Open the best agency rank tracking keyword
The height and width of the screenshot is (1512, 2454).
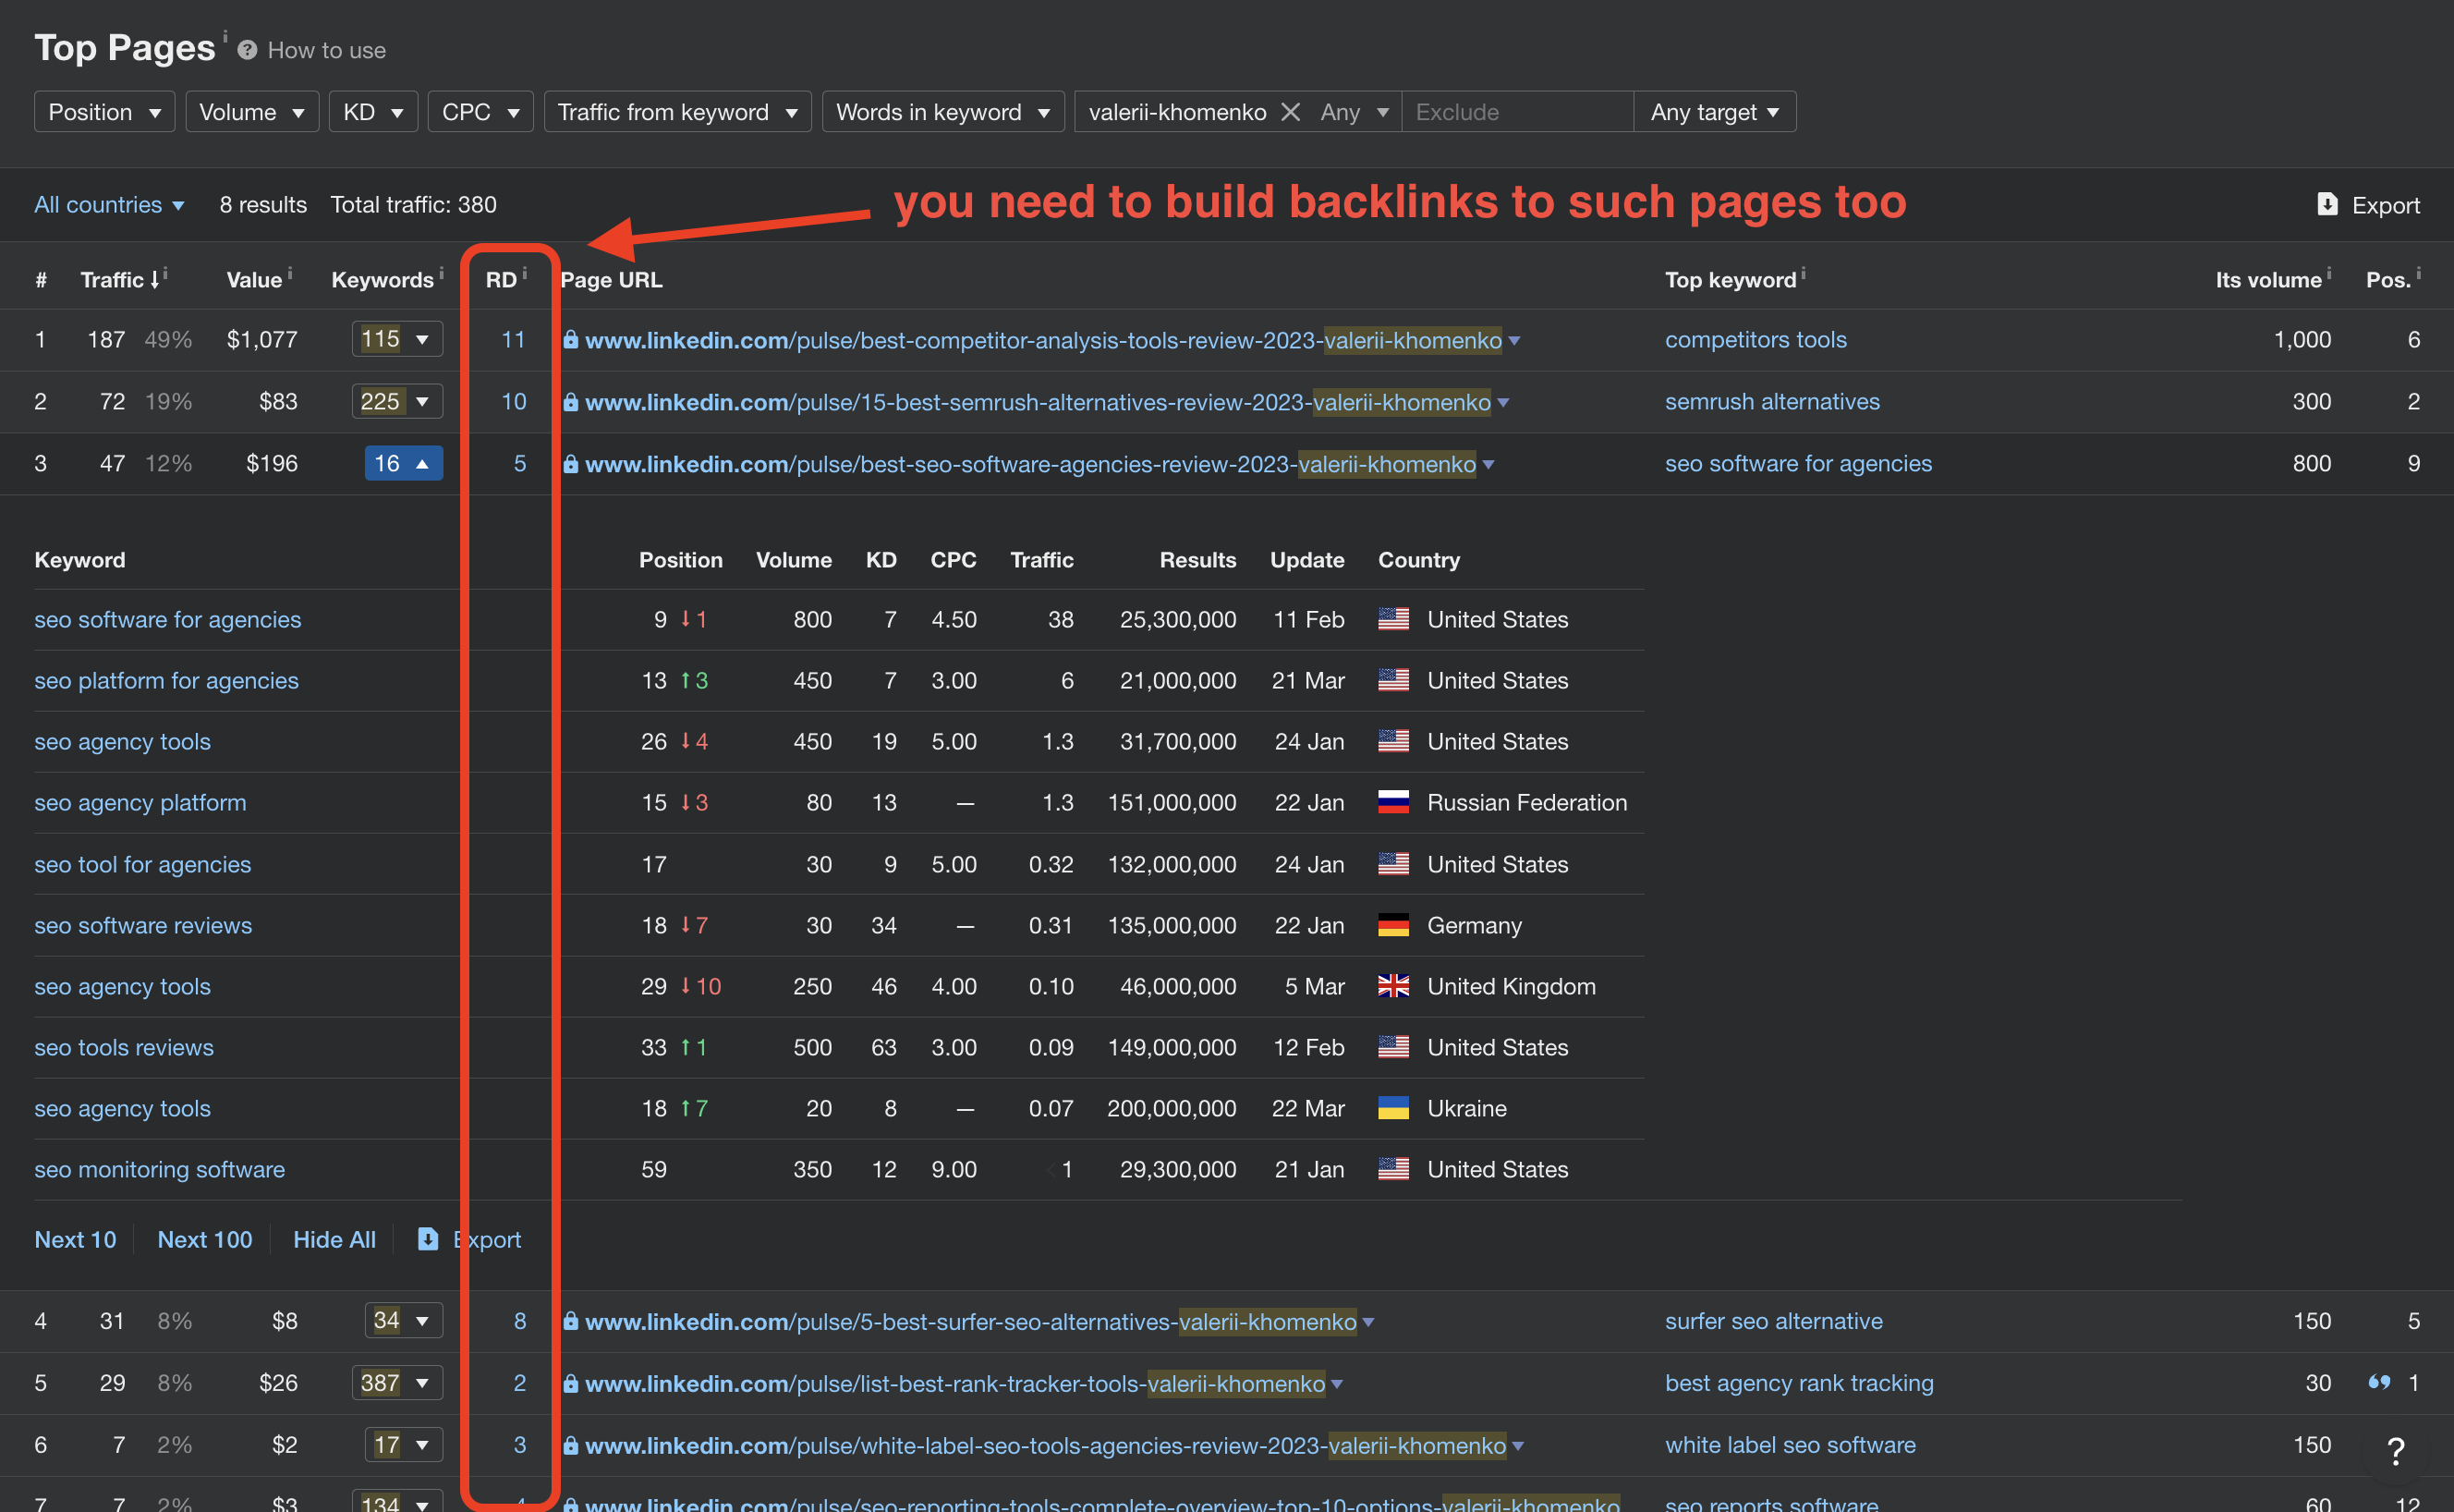tap(1799, 1384)
